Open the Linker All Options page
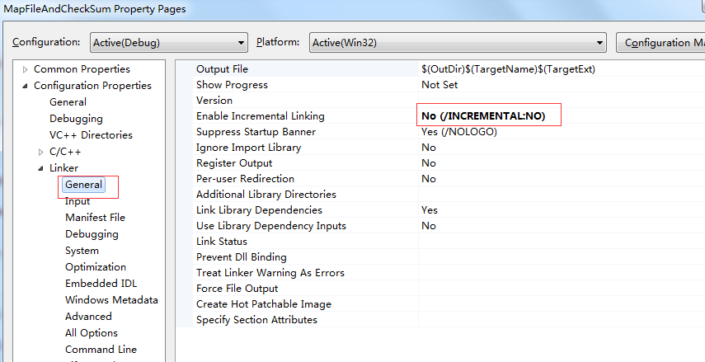The height and width of the screenshot is (362, 705). pos(92,333)
